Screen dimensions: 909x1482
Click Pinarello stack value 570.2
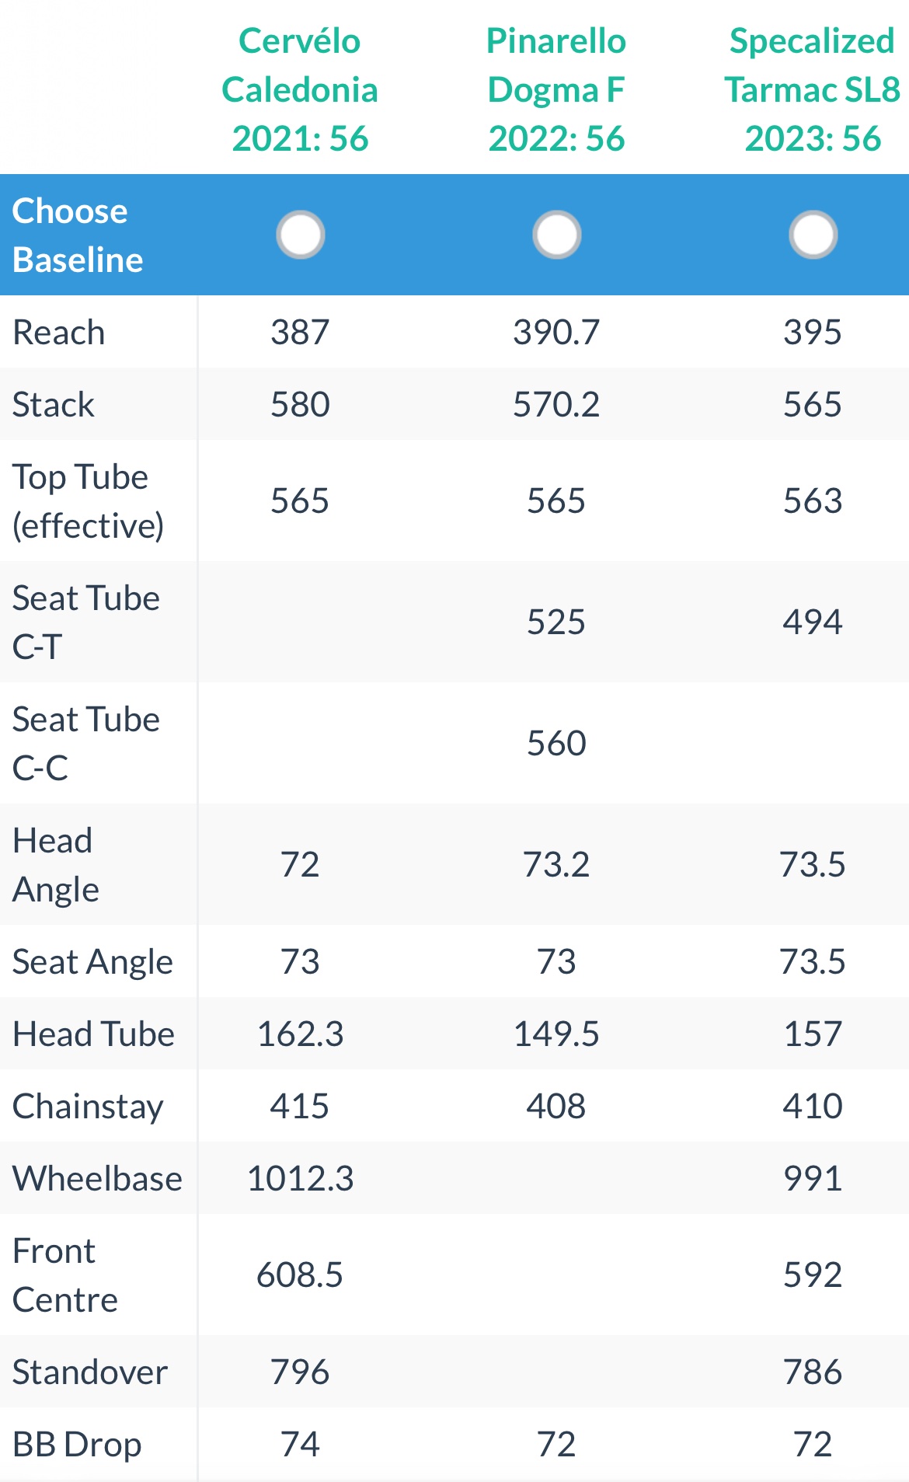(556, 404)
